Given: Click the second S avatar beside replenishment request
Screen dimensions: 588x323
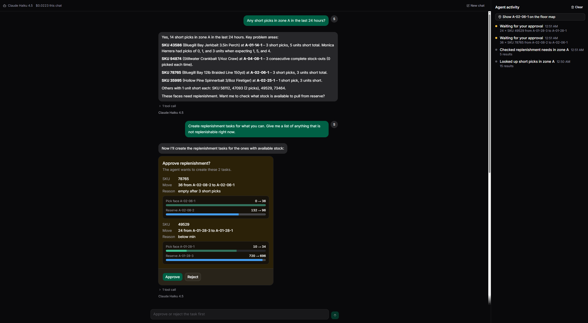Looking at the screenshot, I should [334, 124].
